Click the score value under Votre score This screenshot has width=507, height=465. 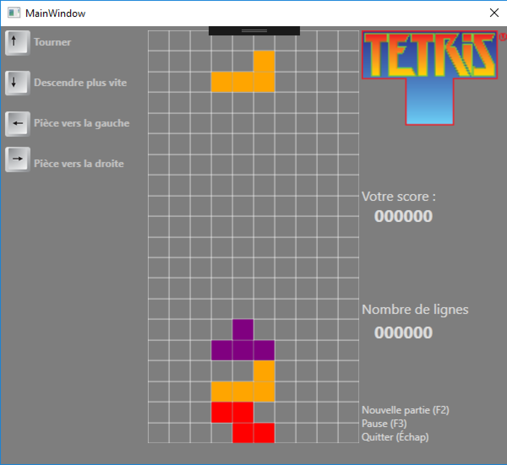click(403, 216)
